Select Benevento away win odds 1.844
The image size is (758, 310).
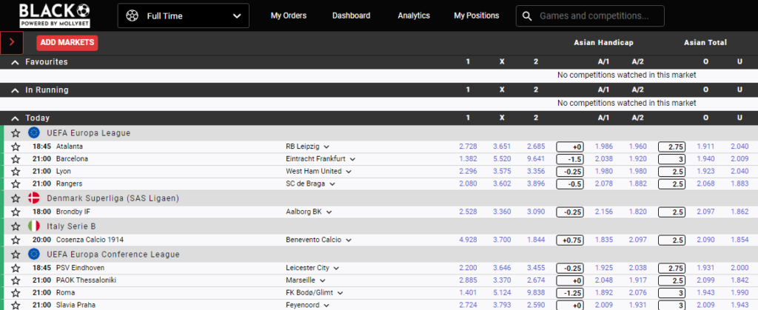click(536, 240)
